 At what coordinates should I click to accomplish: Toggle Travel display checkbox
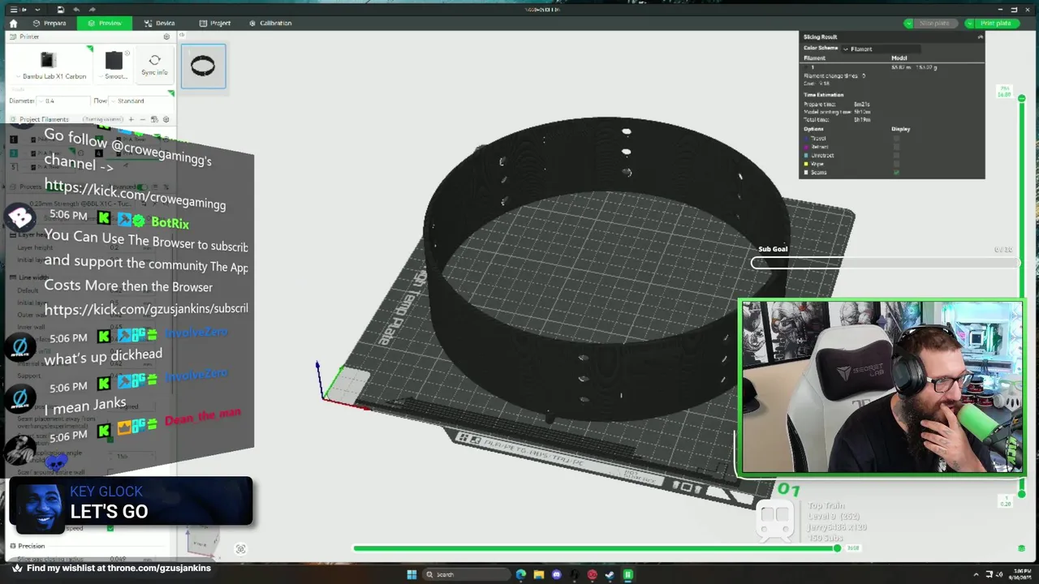pyautogui.click(x=896, y=138)
